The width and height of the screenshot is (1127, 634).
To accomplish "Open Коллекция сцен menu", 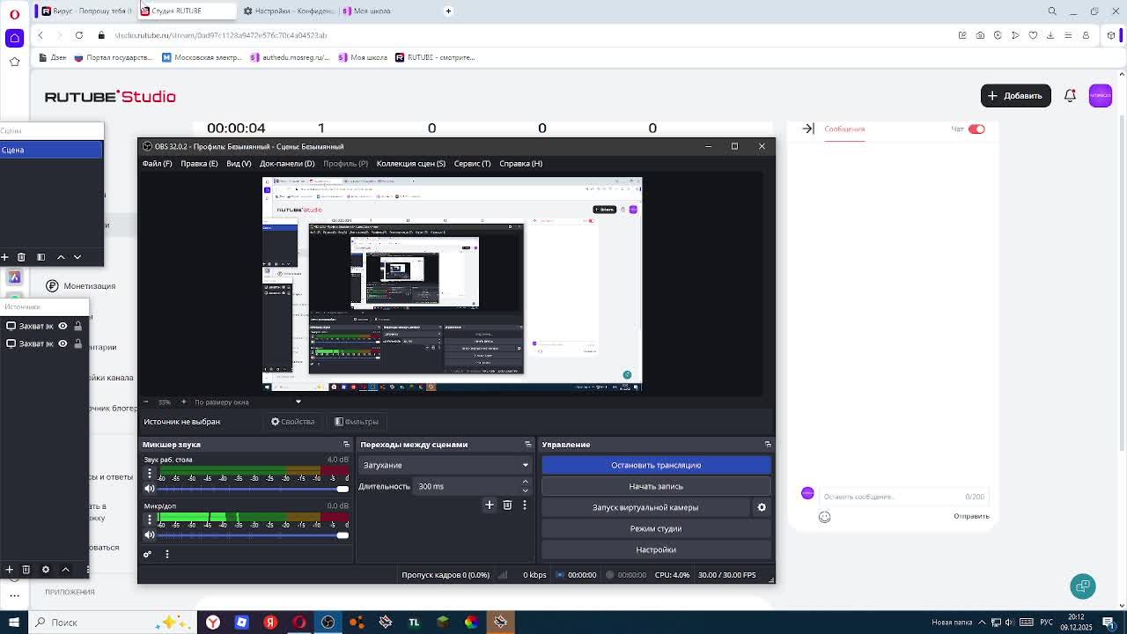I will click(411, 164).
